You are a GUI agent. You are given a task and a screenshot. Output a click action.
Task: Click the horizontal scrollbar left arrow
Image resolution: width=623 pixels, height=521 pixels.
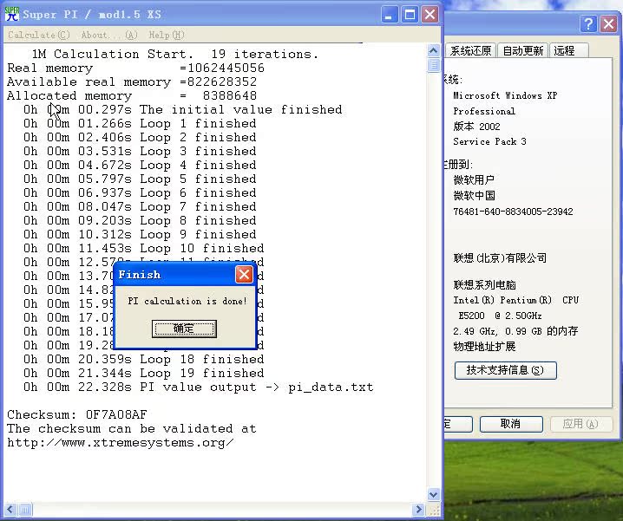coord(8,510)
